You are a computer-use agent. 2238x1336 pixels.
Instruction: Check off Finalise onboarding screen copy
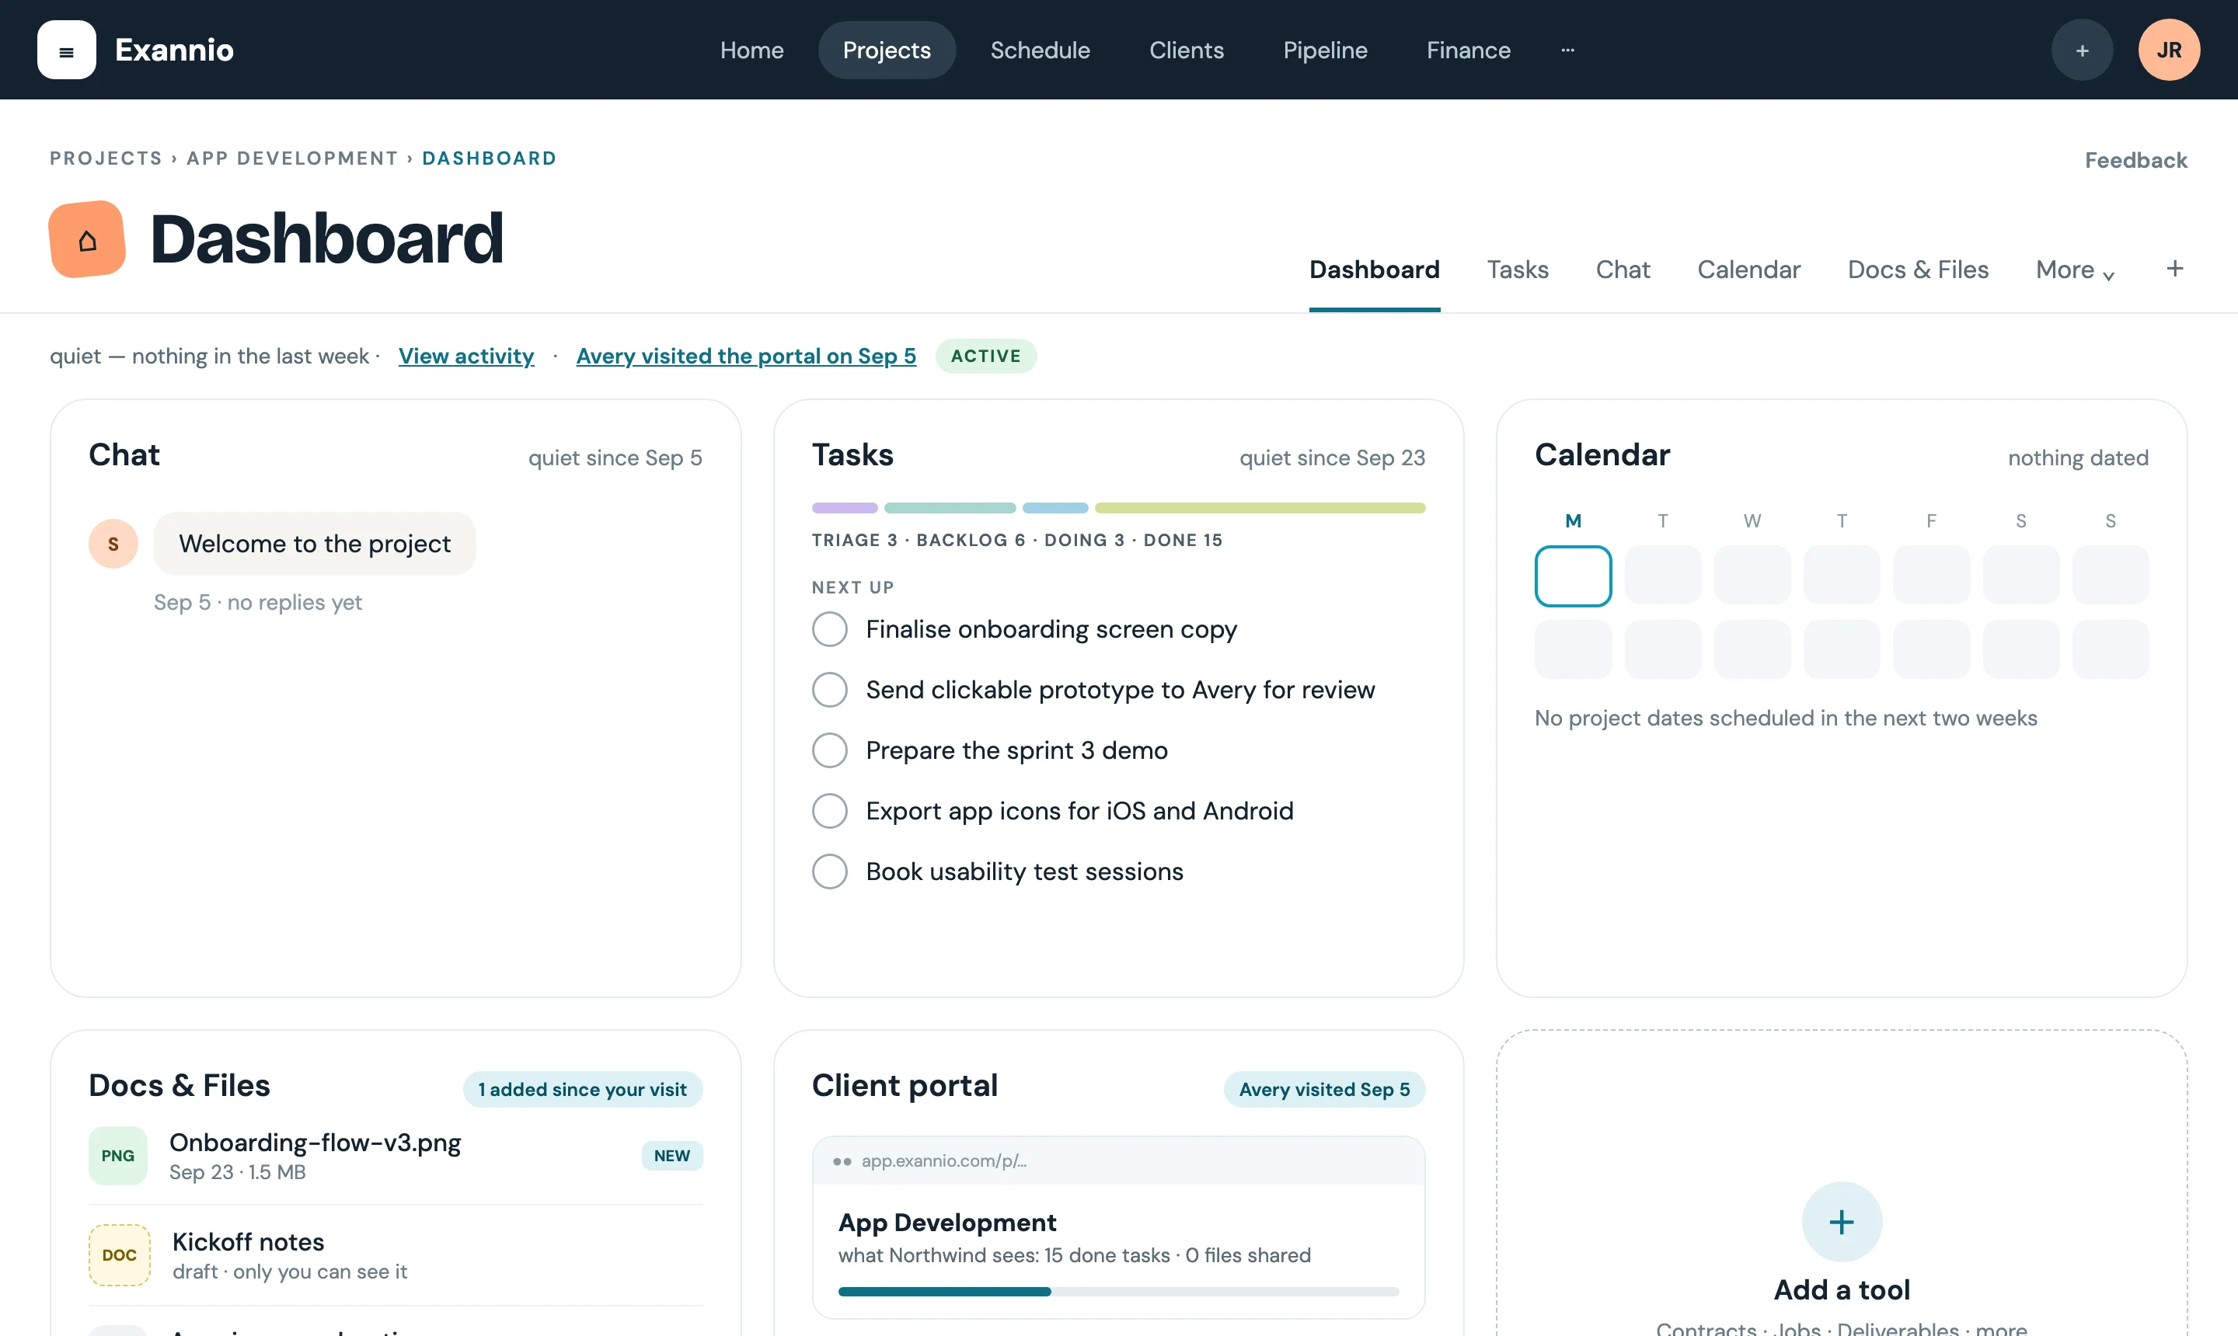click(x=829, y=629)
